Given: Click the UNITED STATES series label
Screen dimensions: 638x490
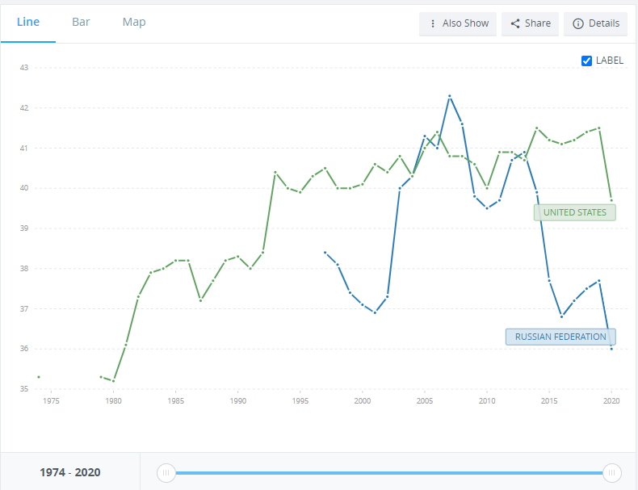Looking at the screenshot, I should (x=575, y=212).
